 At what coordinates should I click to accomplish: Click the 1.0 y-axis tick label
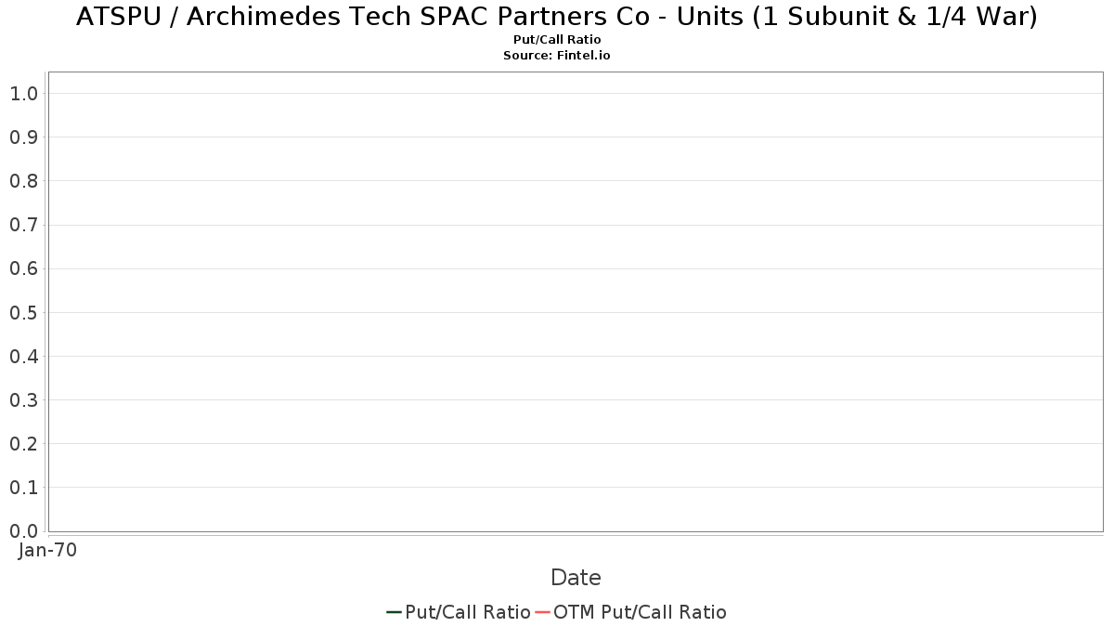click(x=23, y=94)
